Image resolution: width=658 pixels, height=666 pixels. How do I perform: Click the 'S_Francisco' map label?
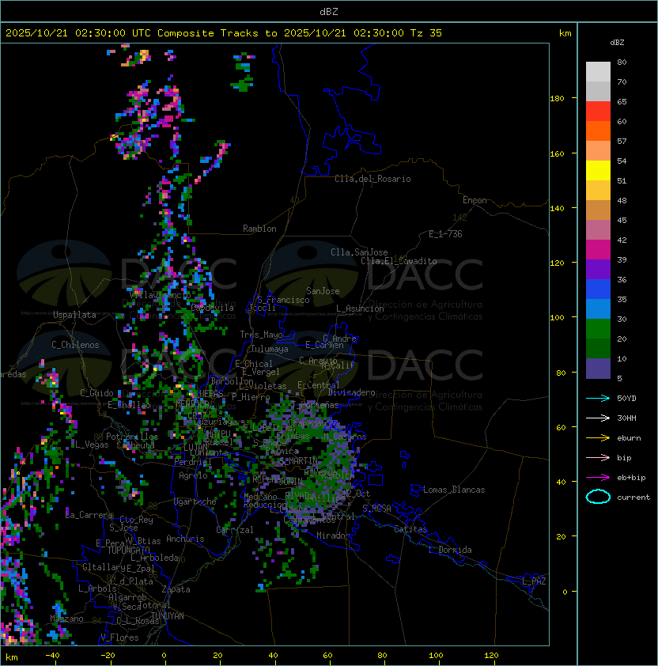pos(283,300)
